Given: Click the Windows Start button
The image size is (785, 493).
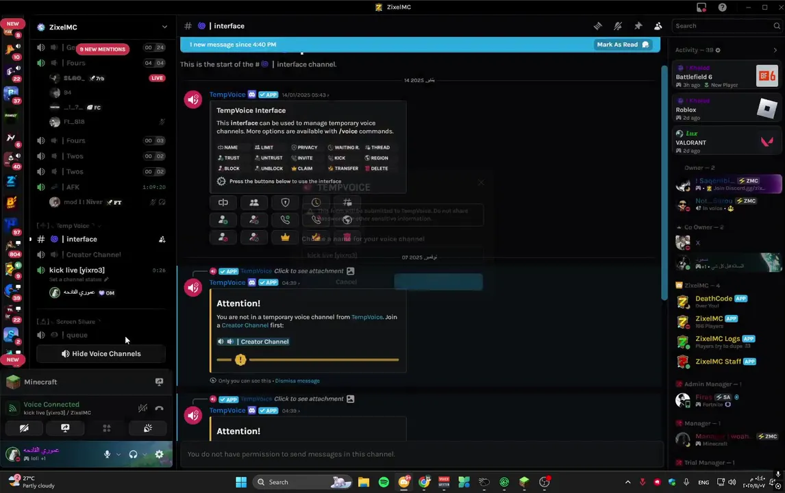Looking at the screenshot, I should click(x=241, y=482).
